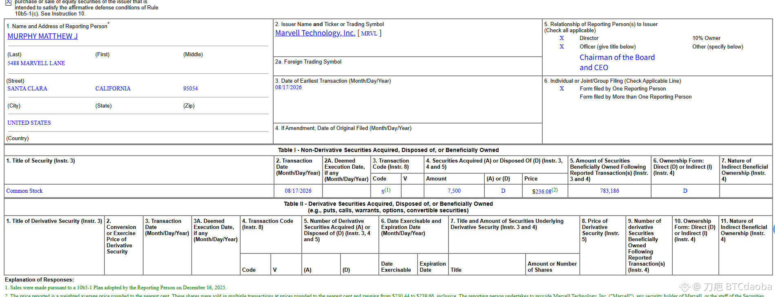Click the Price of Derivative Security header
The height and width of the screenshot is (297, 775).
click(x=601, y=230)
